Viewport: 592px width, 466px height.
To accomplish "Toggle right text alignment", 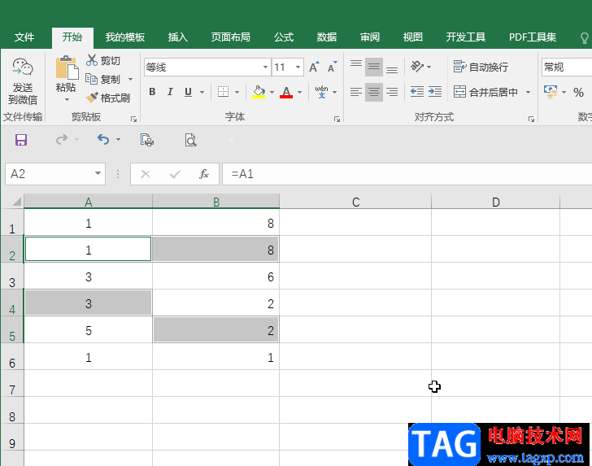I will tap(392, 92).
